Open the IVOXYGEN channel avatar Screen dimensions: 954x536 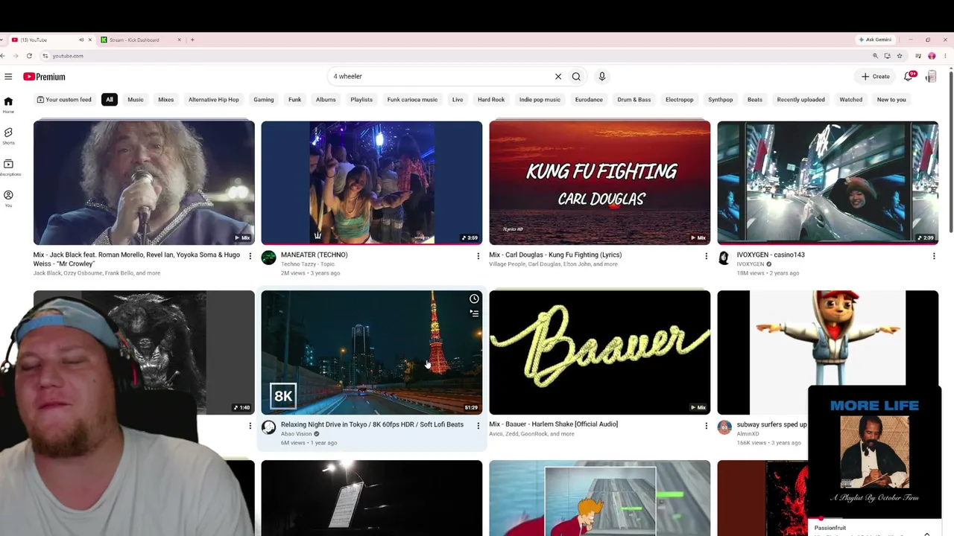click(x=724, y=258)
